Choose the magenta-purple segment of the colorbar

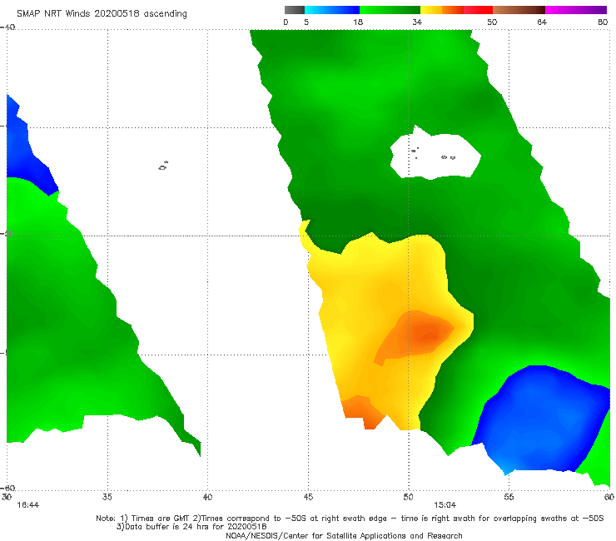click(576, 10)
